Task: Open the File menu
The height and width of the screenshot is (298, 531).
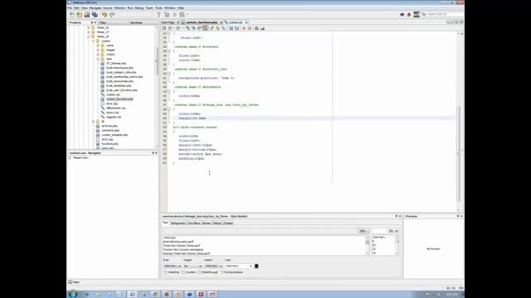Action: [x=70, y=7]
